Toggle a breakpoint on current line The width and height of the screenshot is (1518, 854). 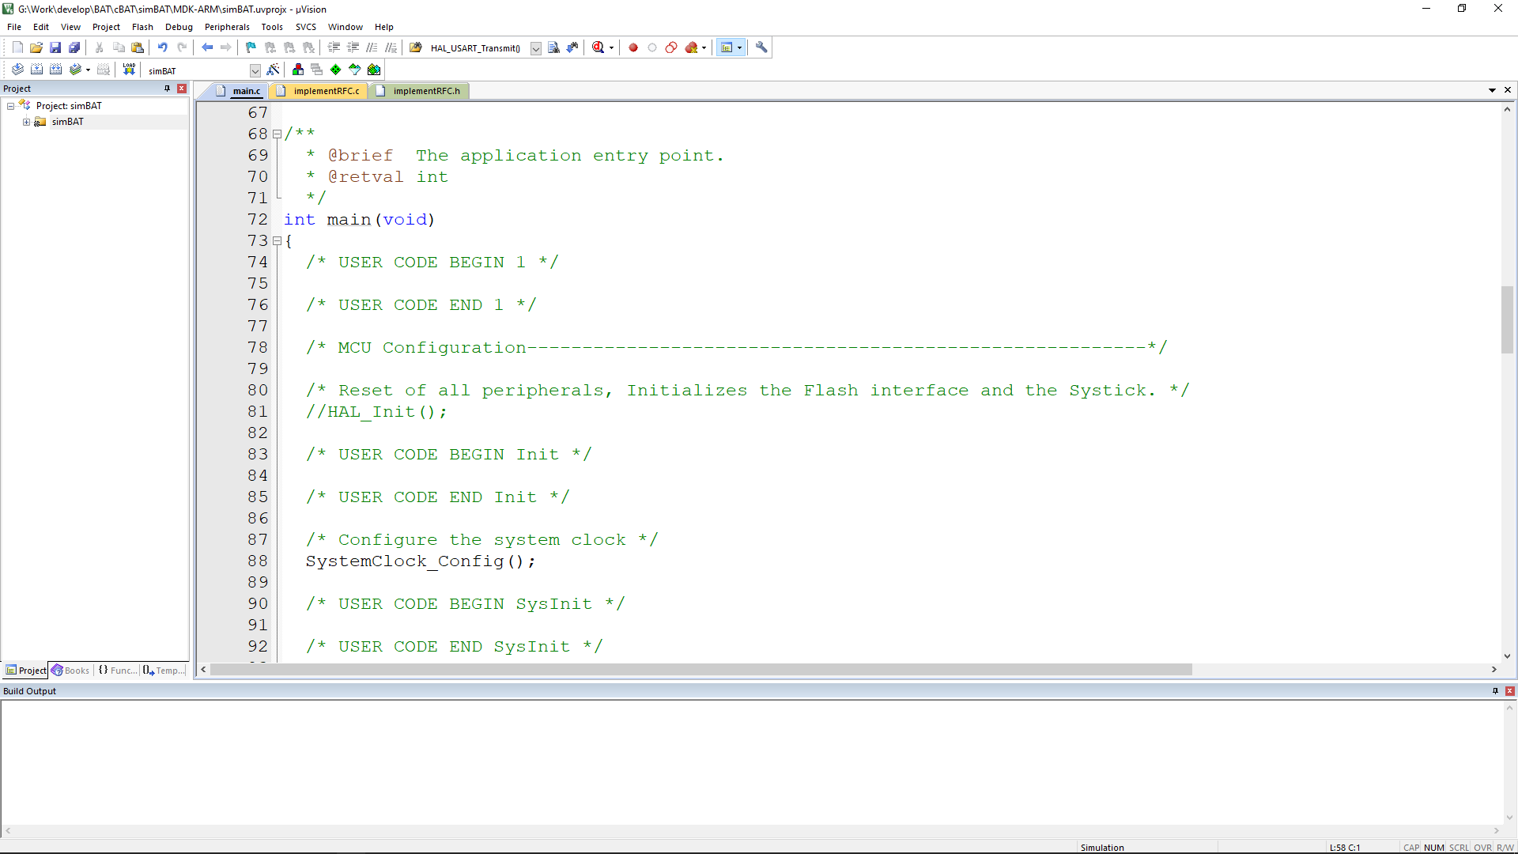(632, 47)
